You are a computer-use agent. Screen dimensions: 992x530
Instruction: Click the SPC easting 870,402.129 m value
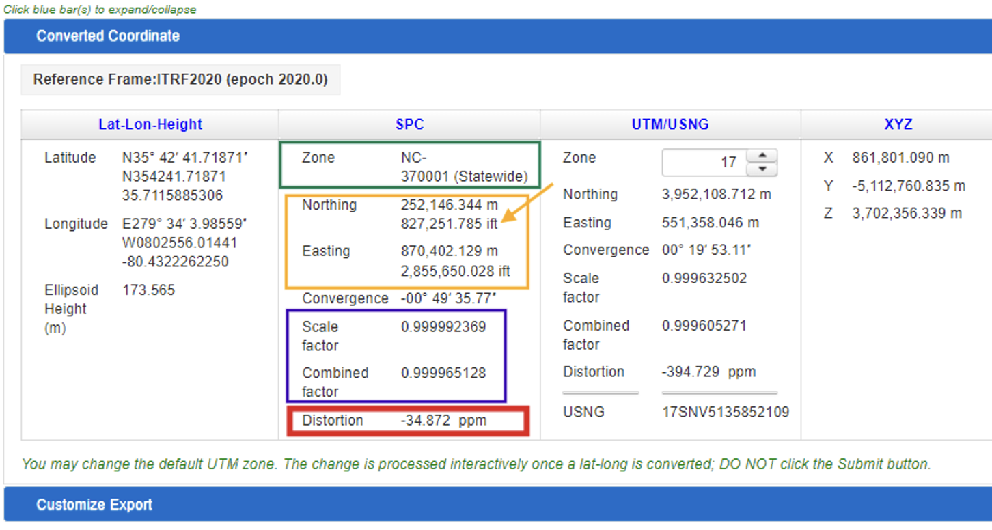point(449,251)
